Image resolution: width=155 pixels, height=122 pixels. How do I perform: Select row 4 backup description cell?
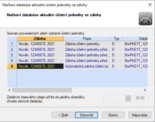[x=87, y=61]
